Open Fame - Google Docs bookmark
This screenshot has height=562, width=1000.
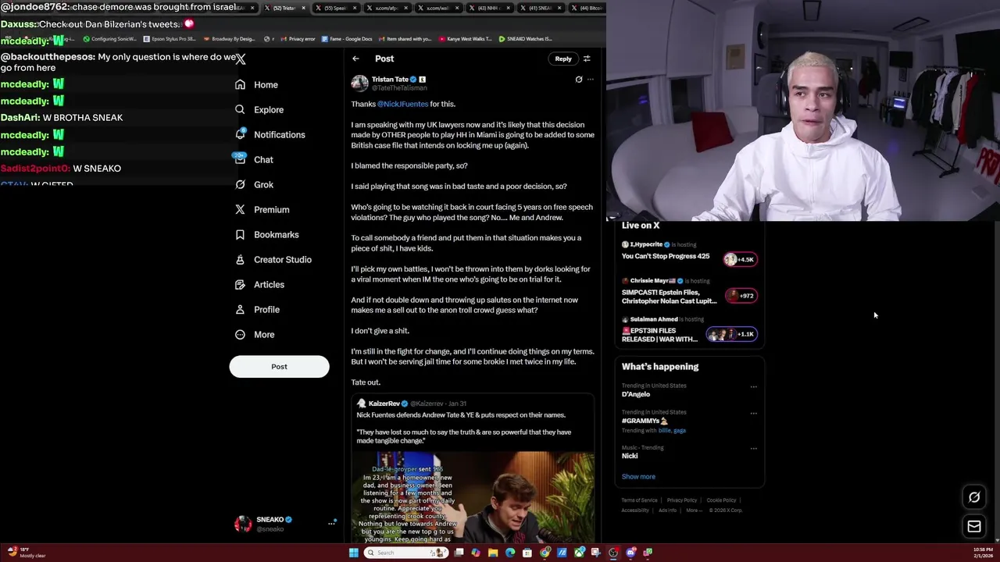tap(346, 39)
